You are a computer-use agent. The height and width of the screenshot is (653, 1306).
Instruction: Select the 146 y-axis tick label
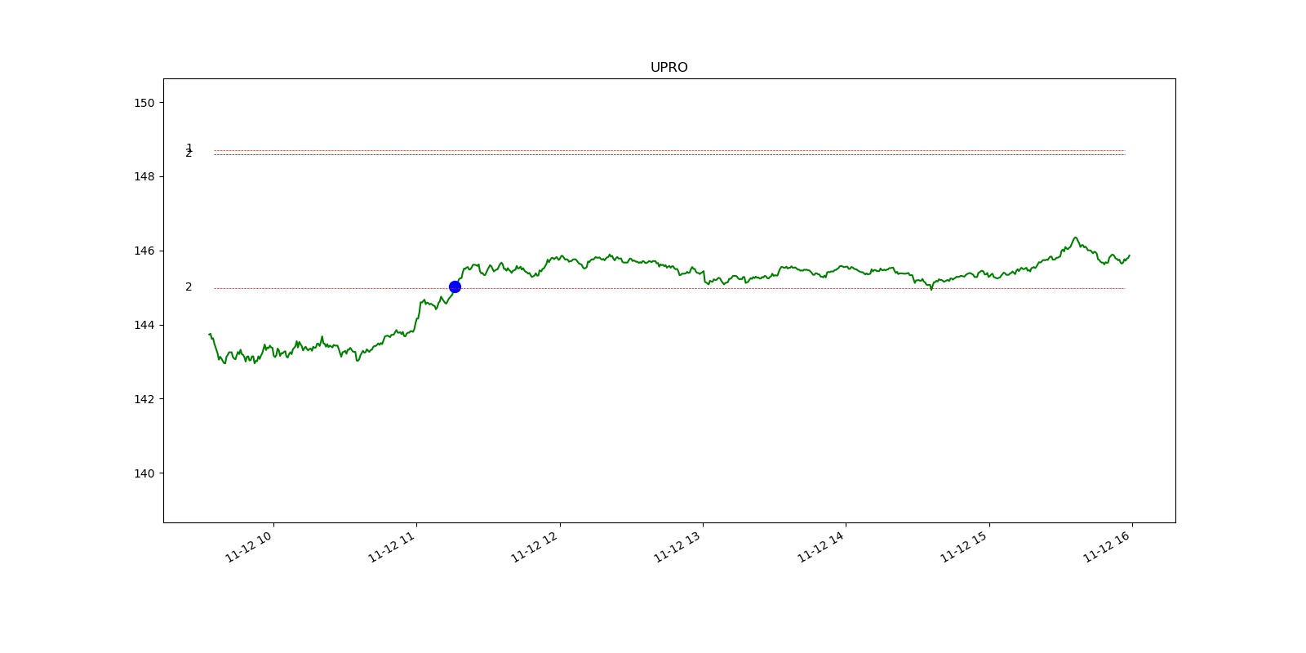pos(144,251)
